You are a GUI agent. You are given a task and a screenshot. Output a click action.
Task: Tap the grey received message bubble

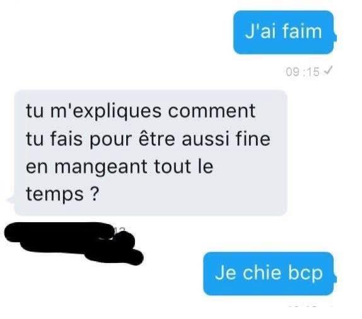(149, 153)
